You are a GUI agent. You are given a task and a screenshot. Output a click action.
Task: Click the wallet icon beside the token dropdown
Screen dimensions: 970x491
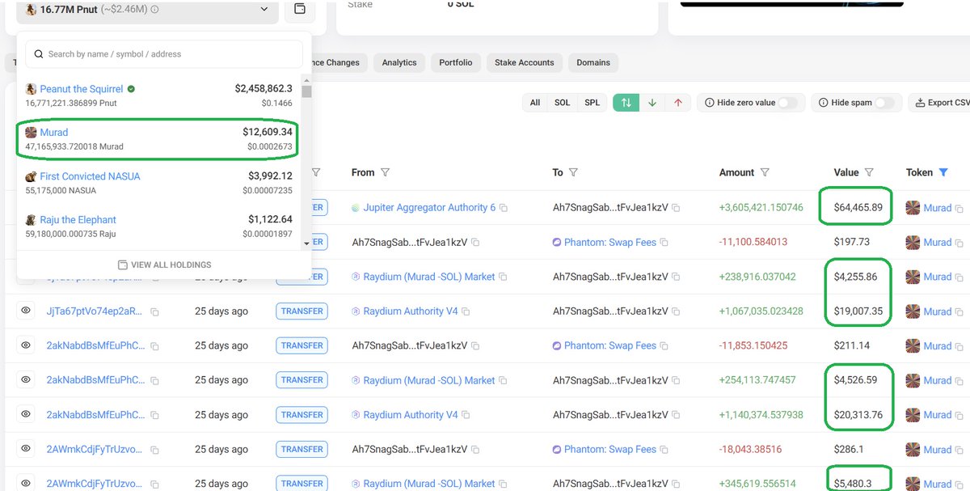300,10
